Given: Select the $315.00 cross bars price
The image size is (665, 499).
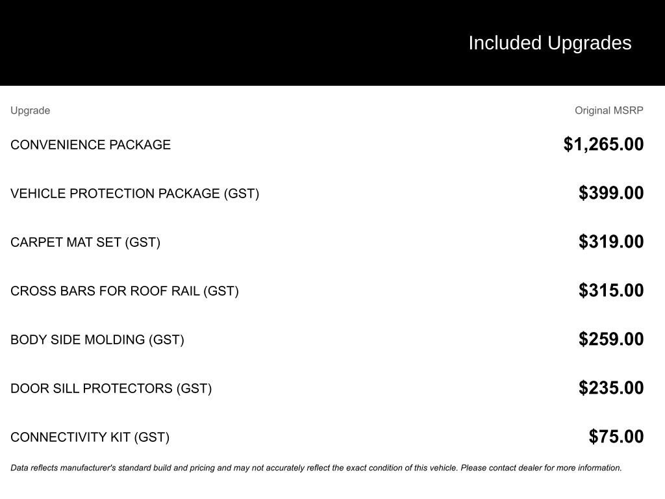Looking at the screenshot, I should point(611,290).
